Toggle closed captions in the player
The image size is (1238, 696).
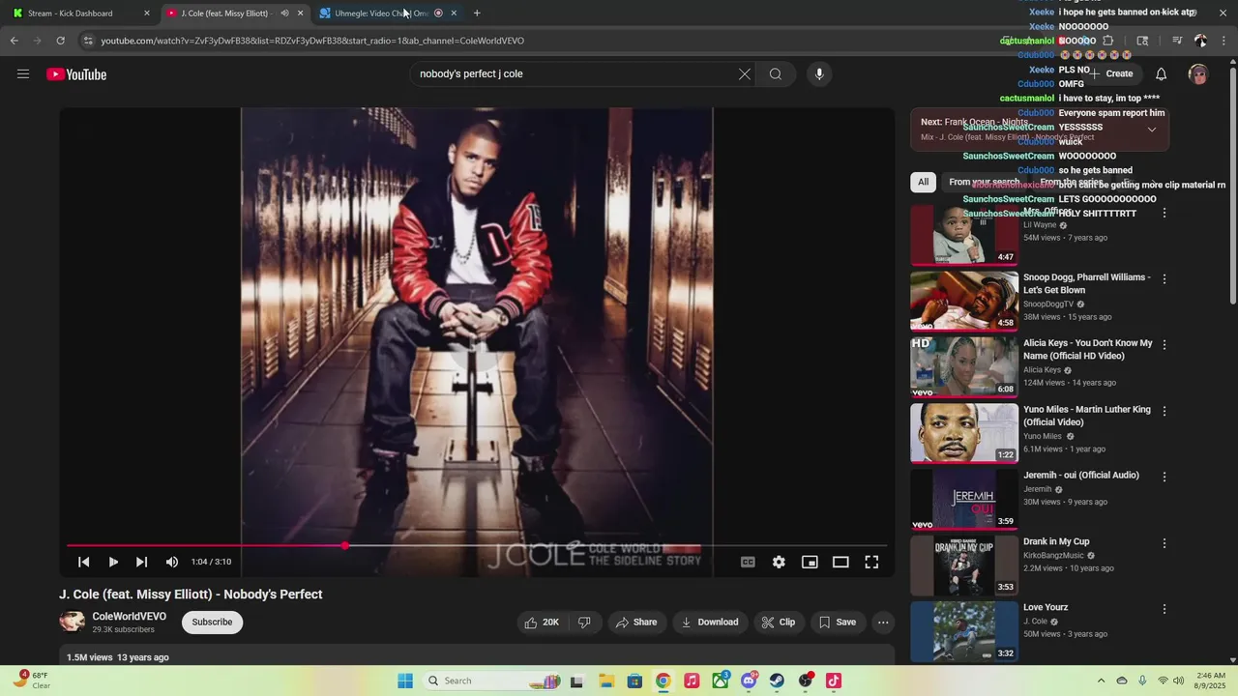pyautogui.click(x=748, y=562)
